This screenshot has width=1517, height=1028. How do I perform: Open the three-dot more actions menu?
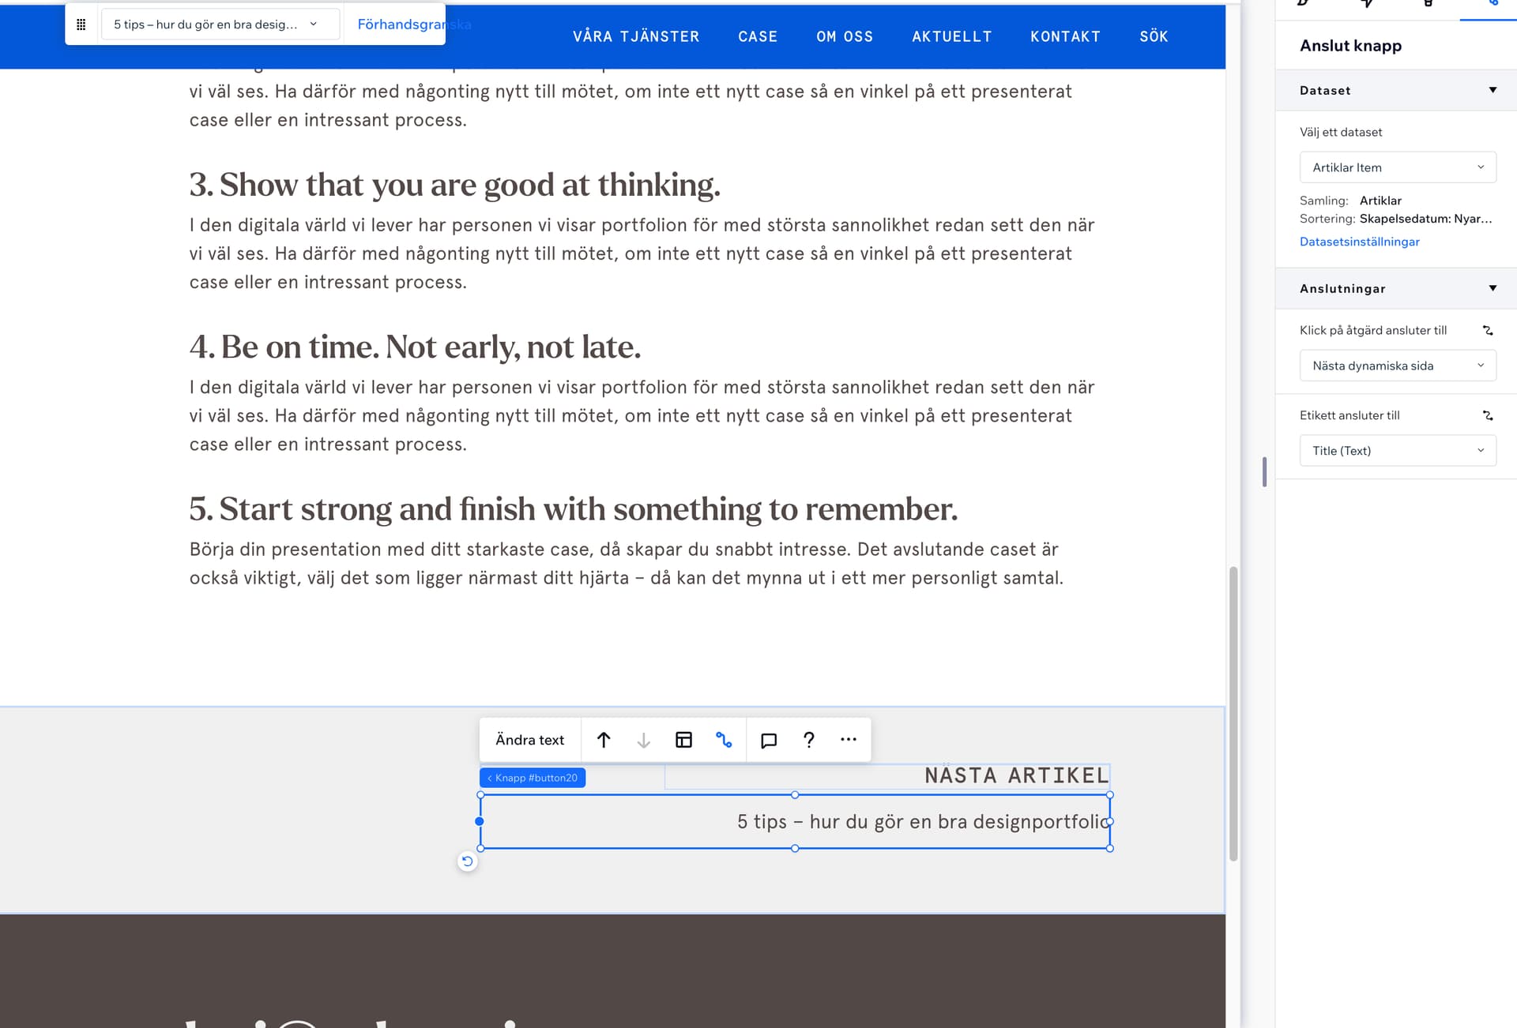click(x=849, y=740)
